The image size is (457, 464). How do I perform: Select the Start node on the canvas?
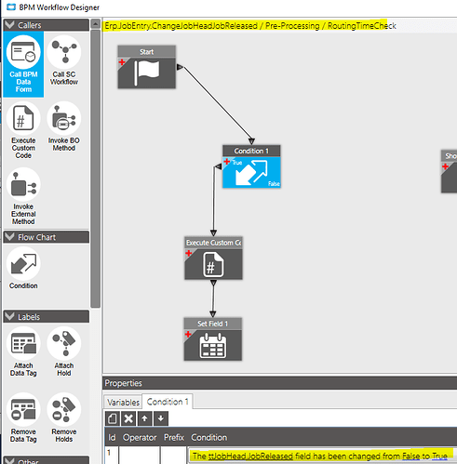click(x=146, y=67)
